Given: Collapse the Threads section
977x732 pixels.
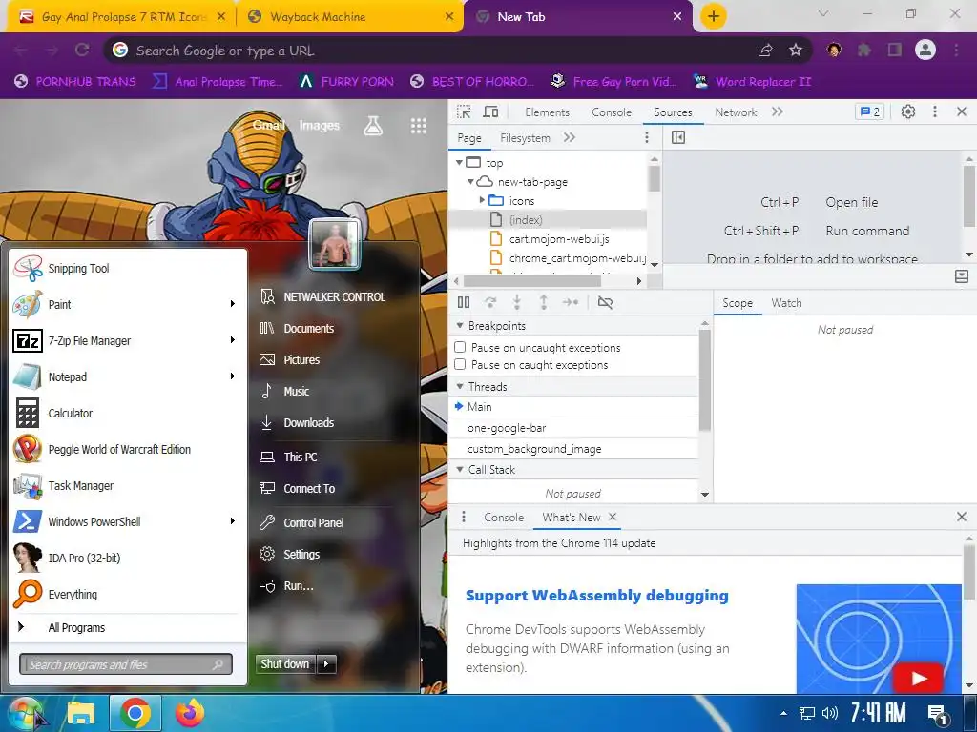Looking at the screenshot, I should (460, 387).
